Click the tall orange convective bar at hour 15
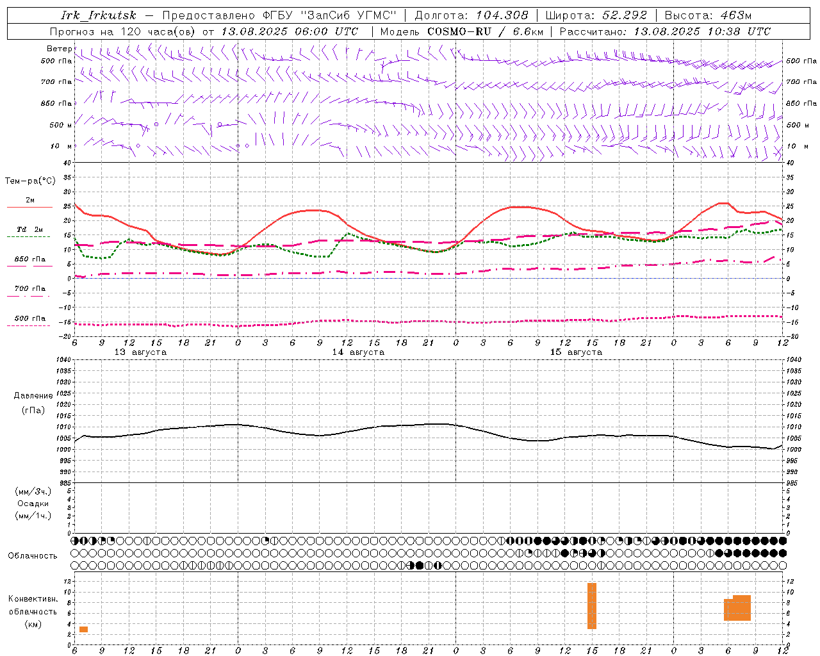Screen dimensions: 820x656 [592, 606]
